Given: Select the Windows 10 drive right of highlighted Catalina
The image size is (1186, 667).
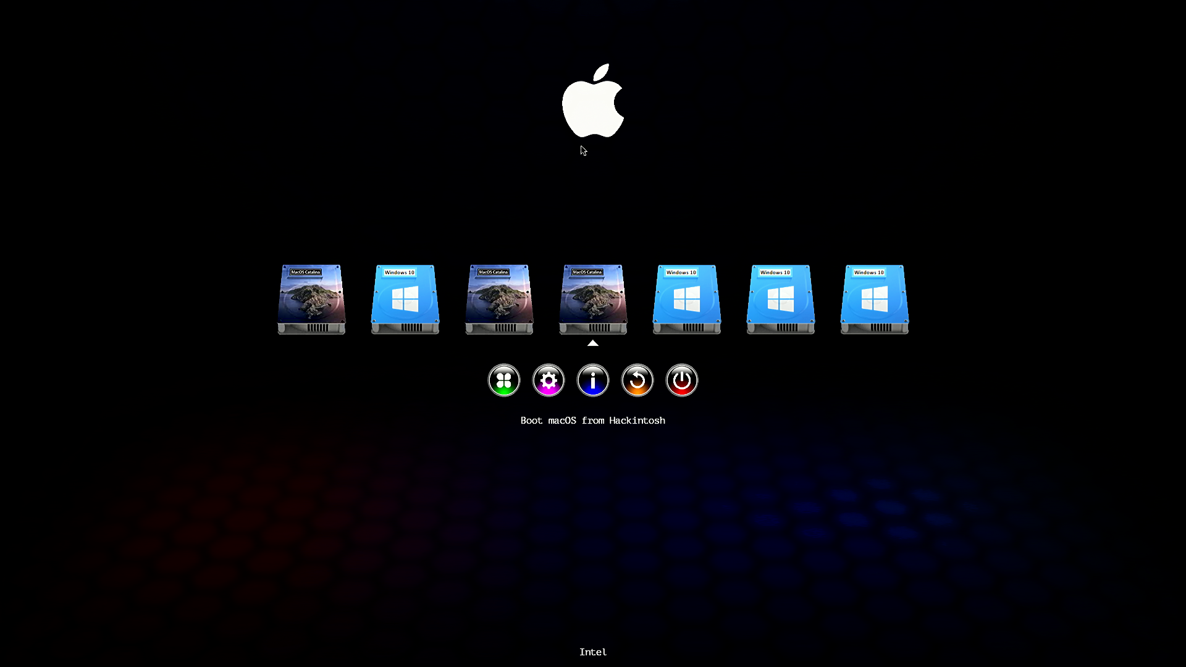Looking at the screenshot, I should click(687, 300).
